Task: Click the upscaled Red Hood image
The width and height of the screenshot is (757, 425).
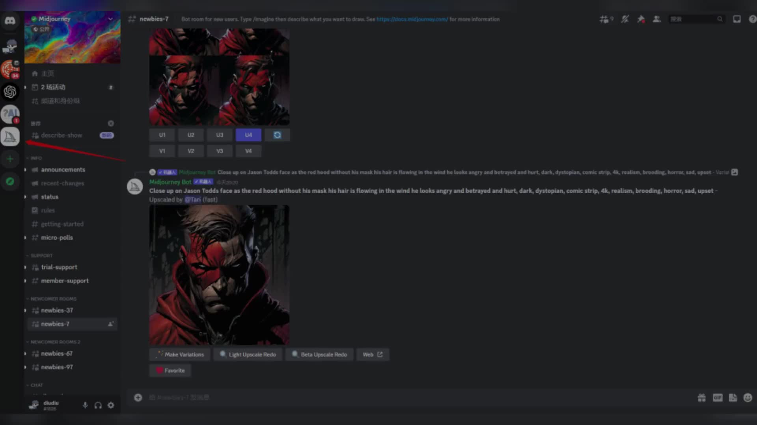Action: 219,275
